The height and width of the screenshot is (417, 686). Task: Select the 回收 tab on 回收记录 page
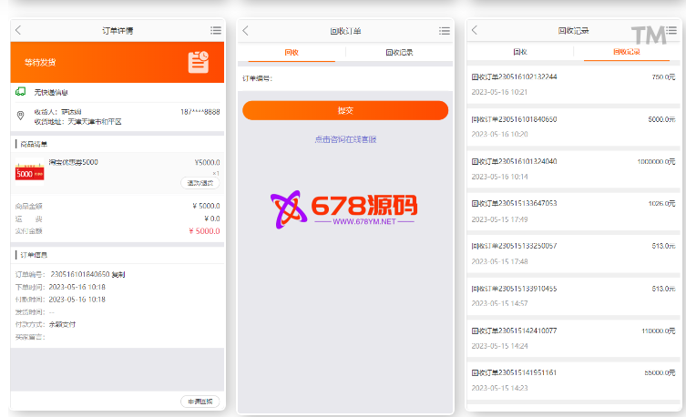pyautogui.click(x=520, y=52)
